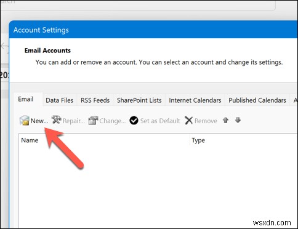Click the Set as Default label

(x=160, y=121)
